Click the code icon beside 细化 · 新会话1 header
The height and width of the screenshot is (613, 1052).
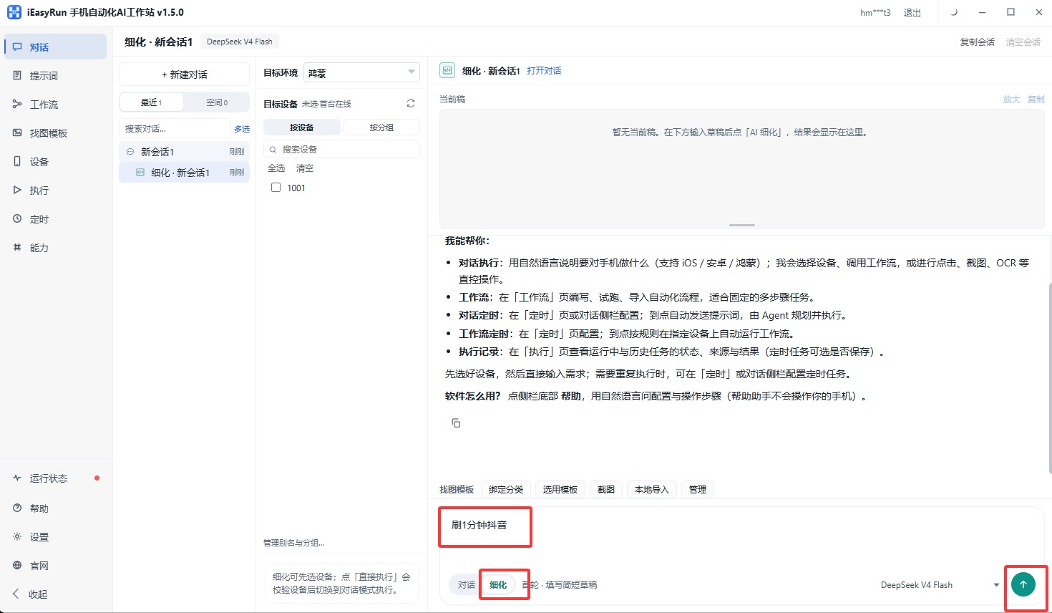[x=447, y=70]
